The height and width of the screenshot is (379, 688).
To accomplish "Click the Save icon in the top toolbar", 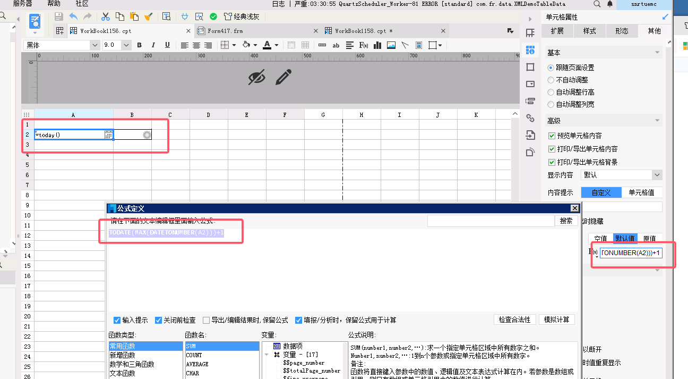I will tap(59, 16).
